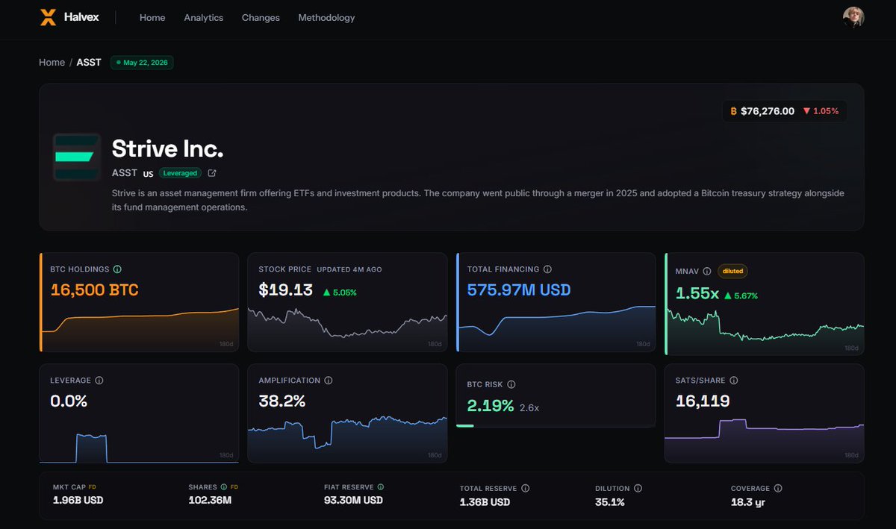This screenshot has width=896, height=529.
Task: Click the Strive Inc. company heading
Action: (x=167, y=148)
